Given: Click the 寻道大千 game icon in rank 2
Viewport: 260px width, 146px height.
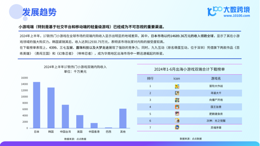Looking at the screenshot, I should pyautogui.click(x=177, y=93).
